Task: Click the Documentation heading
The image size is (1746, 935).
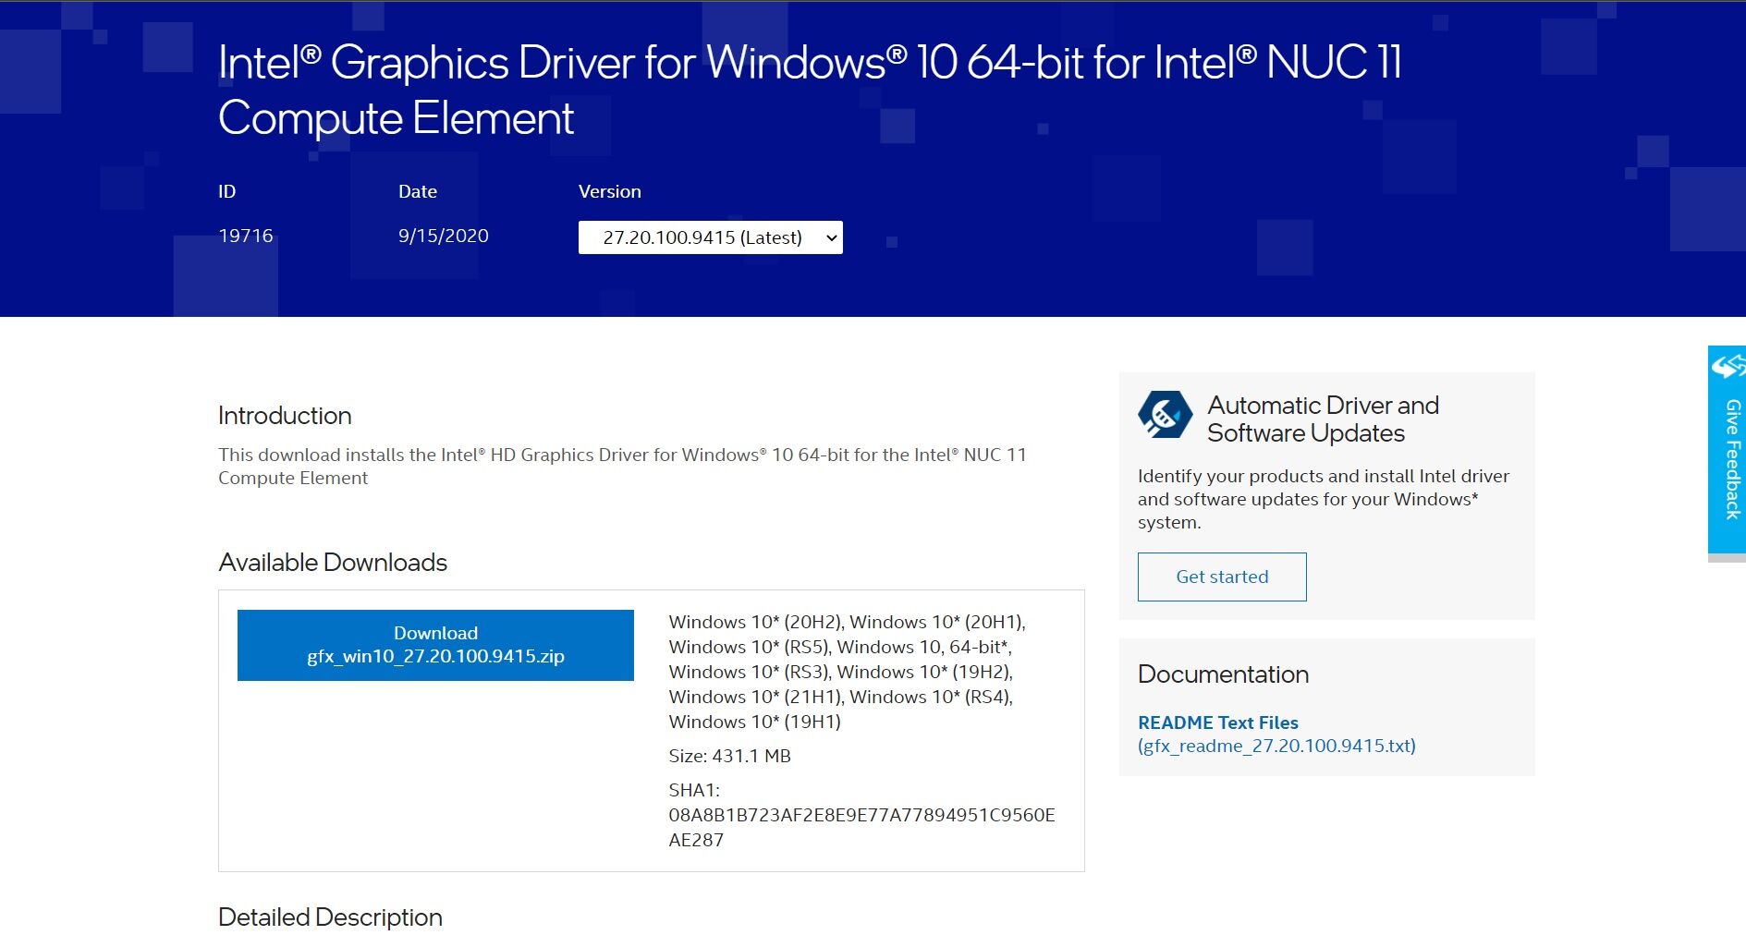Action: click(x=1223, y=674)
